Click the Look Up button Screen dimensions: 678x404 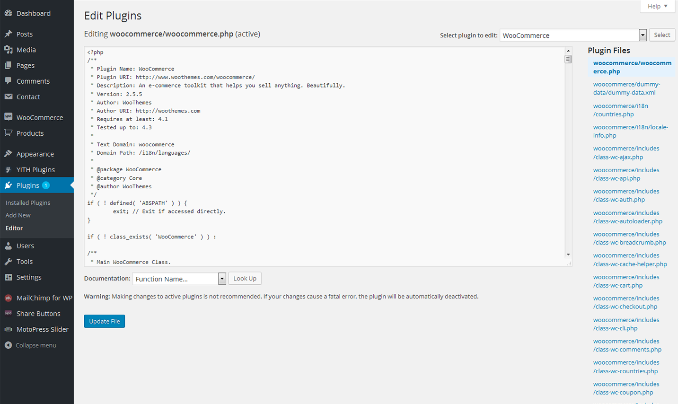(x=245, y=278)
